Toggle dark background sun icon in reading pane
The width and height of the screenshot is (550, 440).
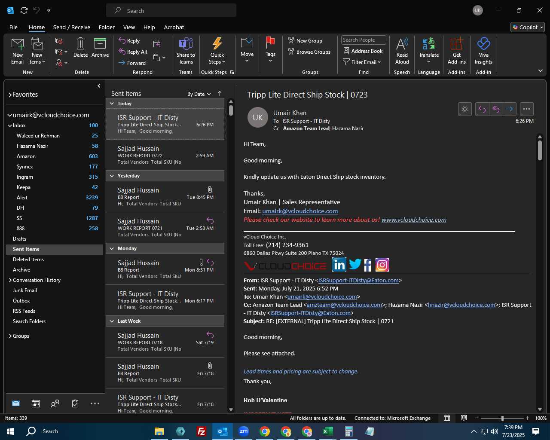click(465, 109)
